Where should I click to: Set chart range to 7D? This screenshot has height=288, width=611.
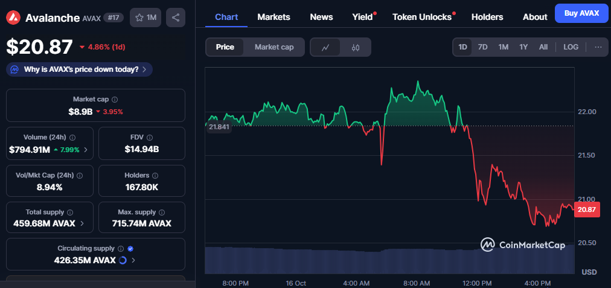[483, 47]
